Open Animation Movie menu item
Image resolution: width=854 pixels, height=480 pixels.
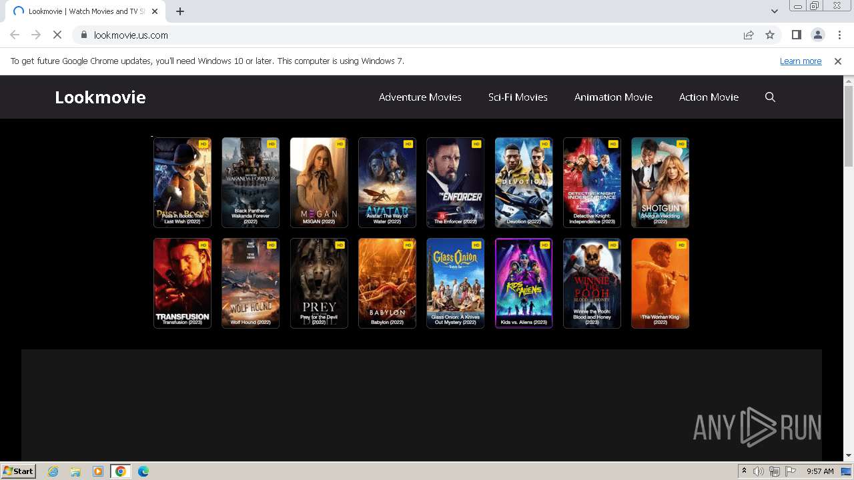click(x=613, y=97)
